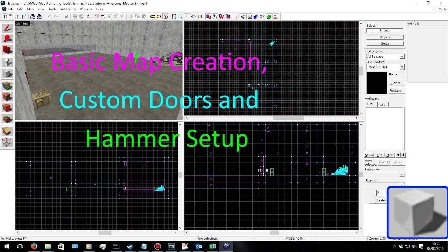The width and height of the screenshot is (448, 252).
Task: Click the Cut (scissors) icon
Action: (x=131, y=16)
